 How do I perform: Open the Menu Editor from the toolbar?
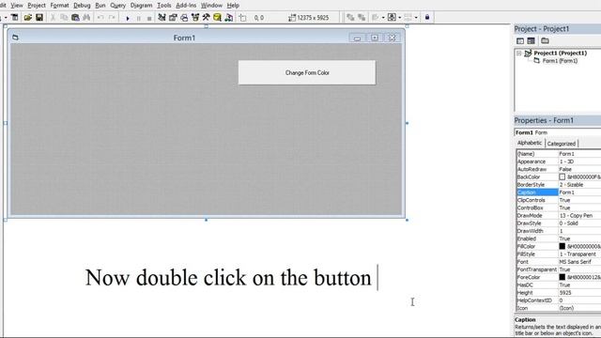[14, 18]
